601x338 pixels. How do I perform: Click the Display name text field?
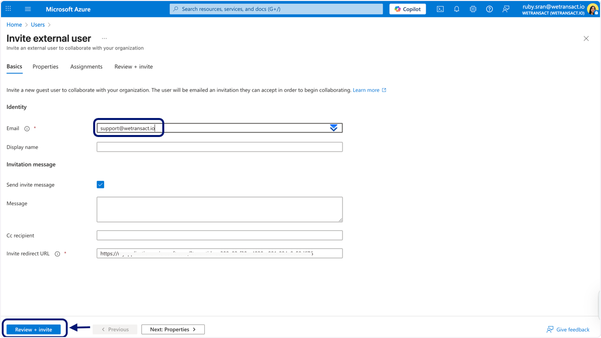pos(219,147)
